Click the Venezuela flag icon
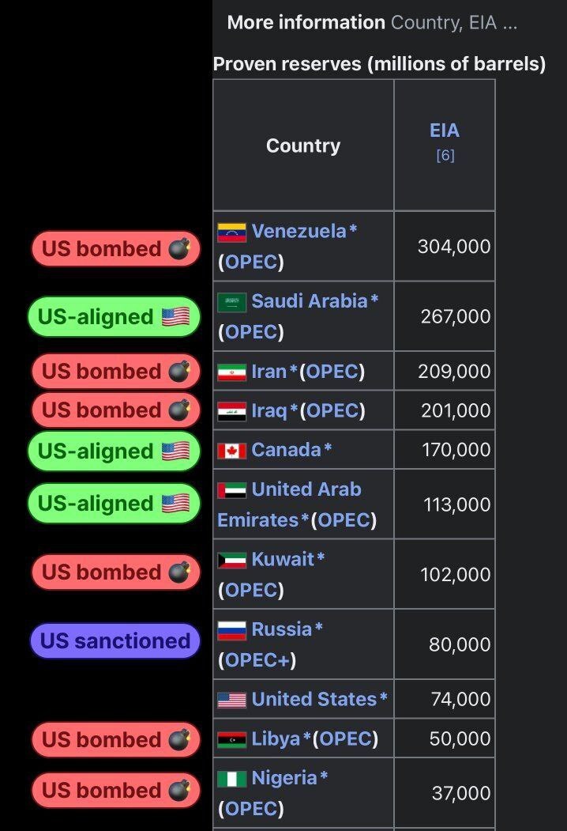This screenshot has height=831, width=567. 232,232
